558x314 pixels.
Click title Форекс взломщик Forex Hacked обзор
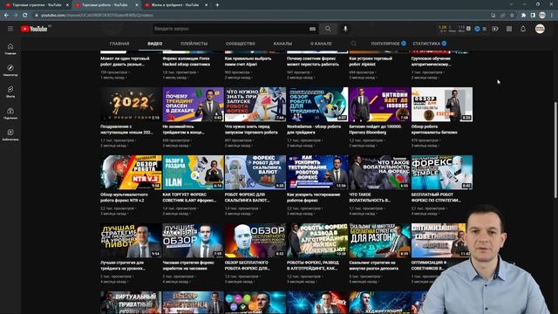[187, 62]
